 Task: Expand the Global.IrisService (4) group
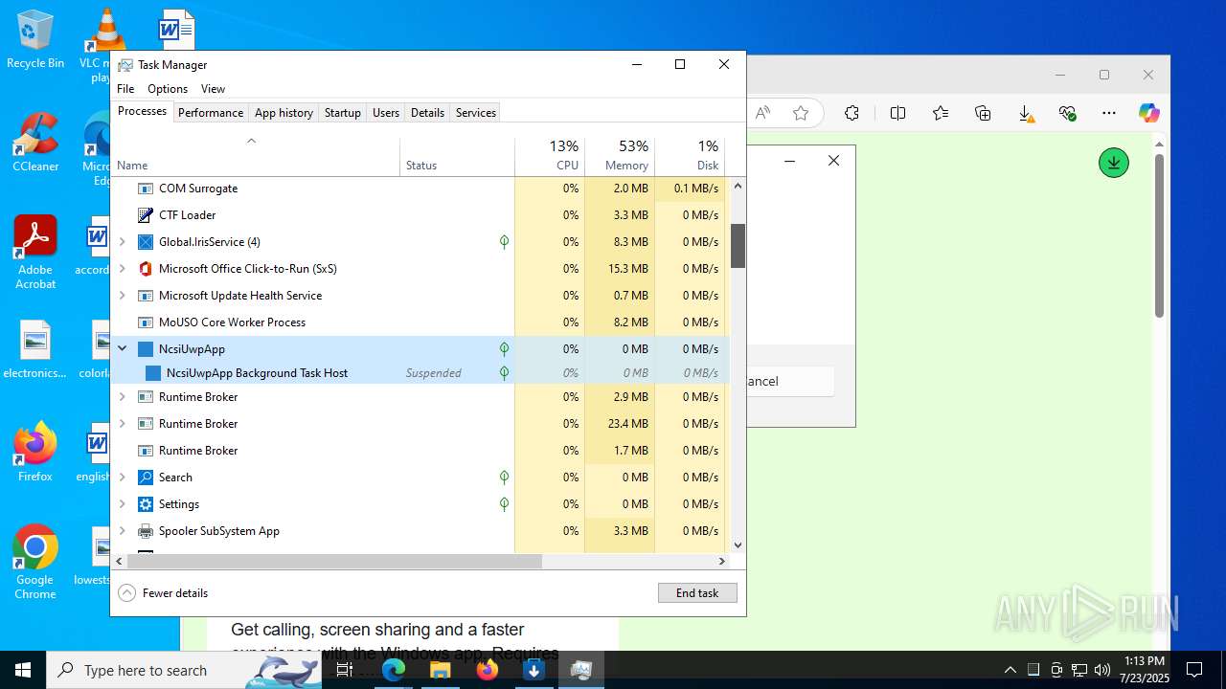[x=122, y=242]
